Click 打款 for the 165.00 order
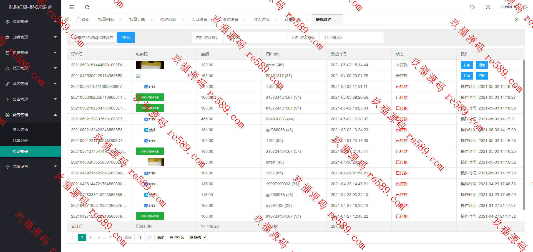This screenshot has height=252, width=533. [467, 76]
